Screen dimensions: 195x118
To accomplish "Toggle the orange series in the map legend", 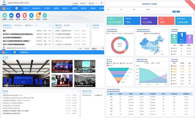I will coord(146,33).
